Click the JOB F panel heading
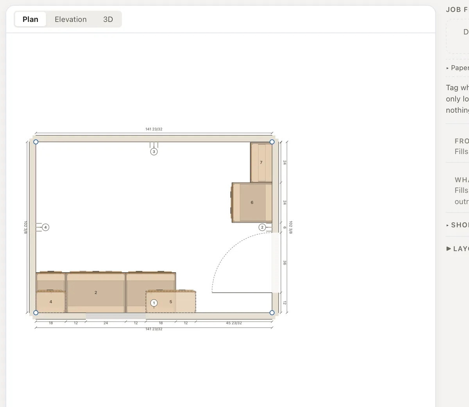Viewport: 469px width, 407px height. pos(457,9)
